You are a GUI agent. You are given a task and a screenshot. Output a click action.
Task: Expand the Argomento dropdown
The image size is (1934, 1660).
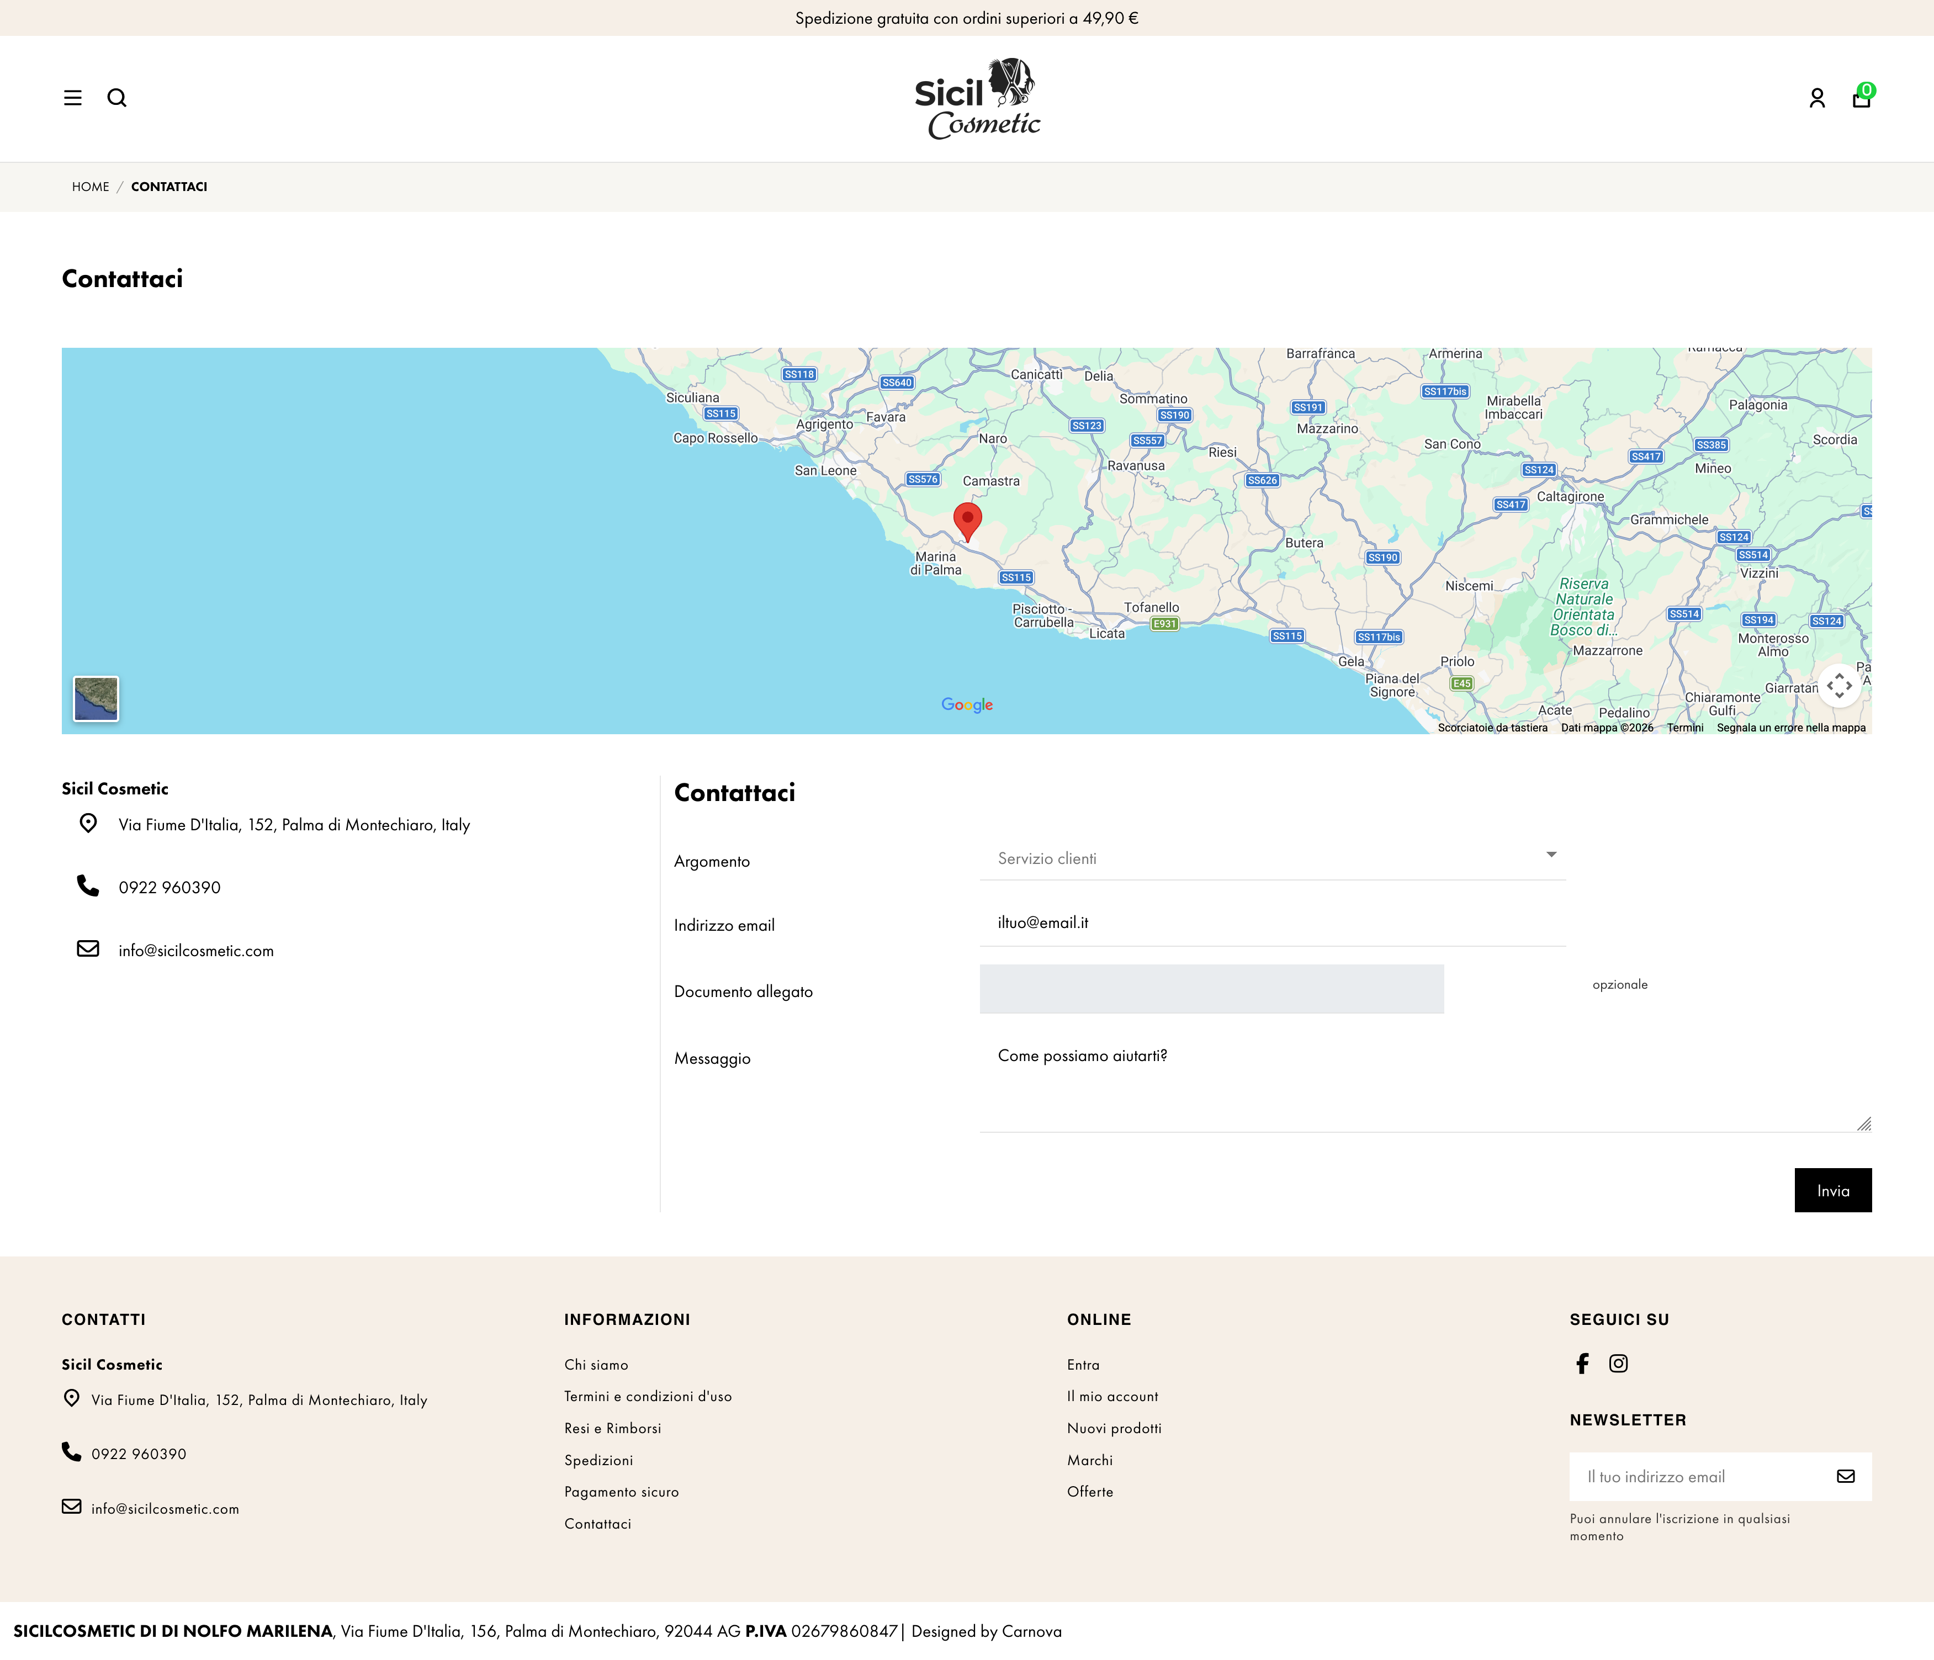tap(1272, 858)
